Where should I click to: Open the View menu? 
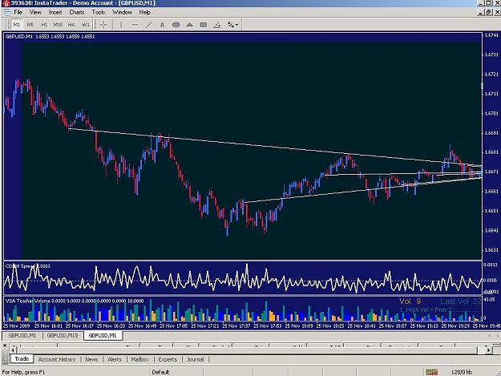(x=35, y=12)
